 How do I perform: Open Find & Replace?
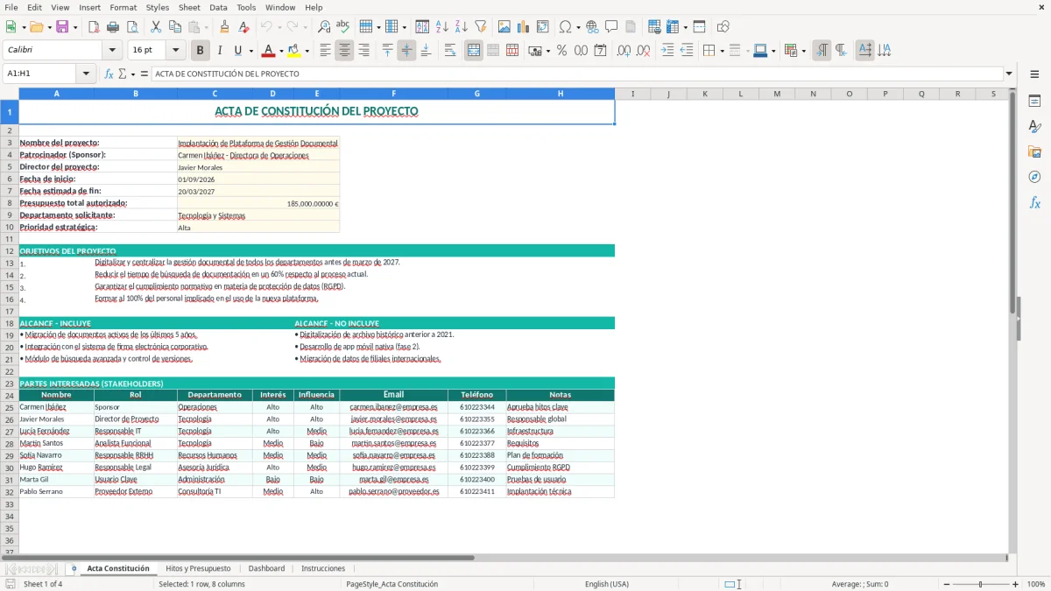click(324, 27)
